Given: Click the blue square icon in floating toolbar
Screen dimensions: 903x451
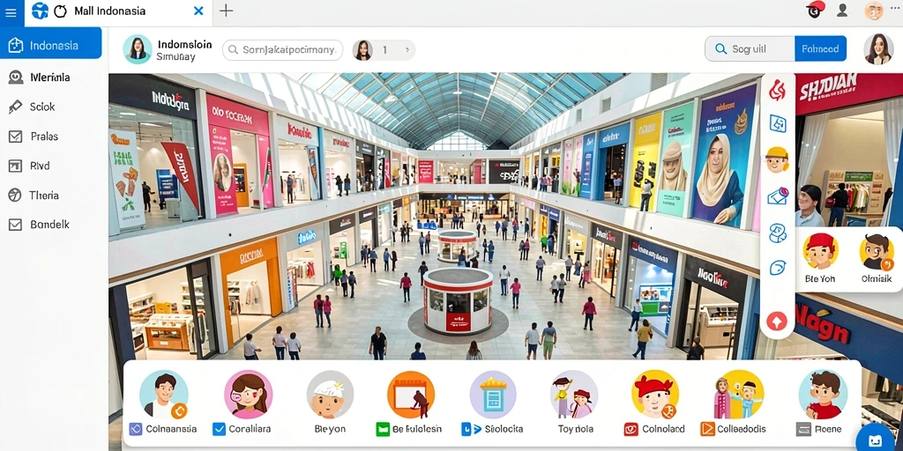Looking at the screenshot, I should pos(778,123).
